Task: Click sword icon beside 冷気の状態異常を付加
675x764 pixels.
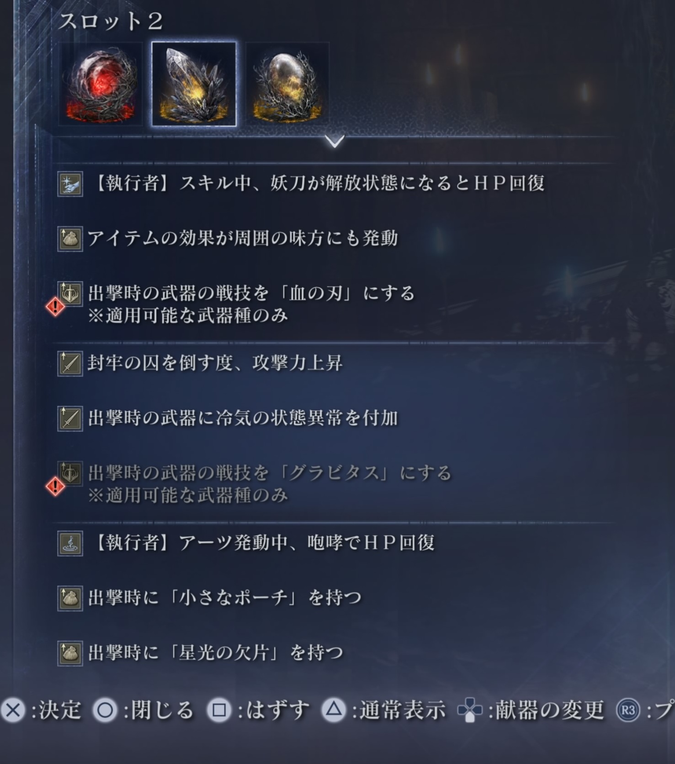Action: (70, 419)
